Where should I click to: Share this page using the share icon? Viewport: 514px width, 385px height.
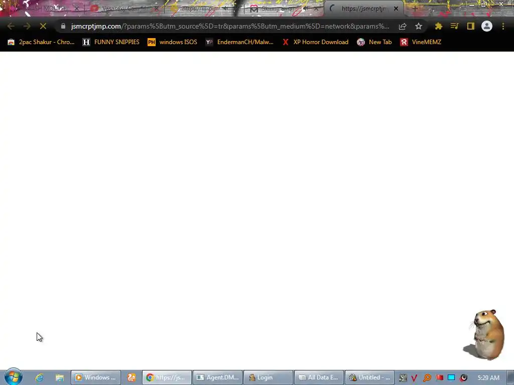[403, 26]
